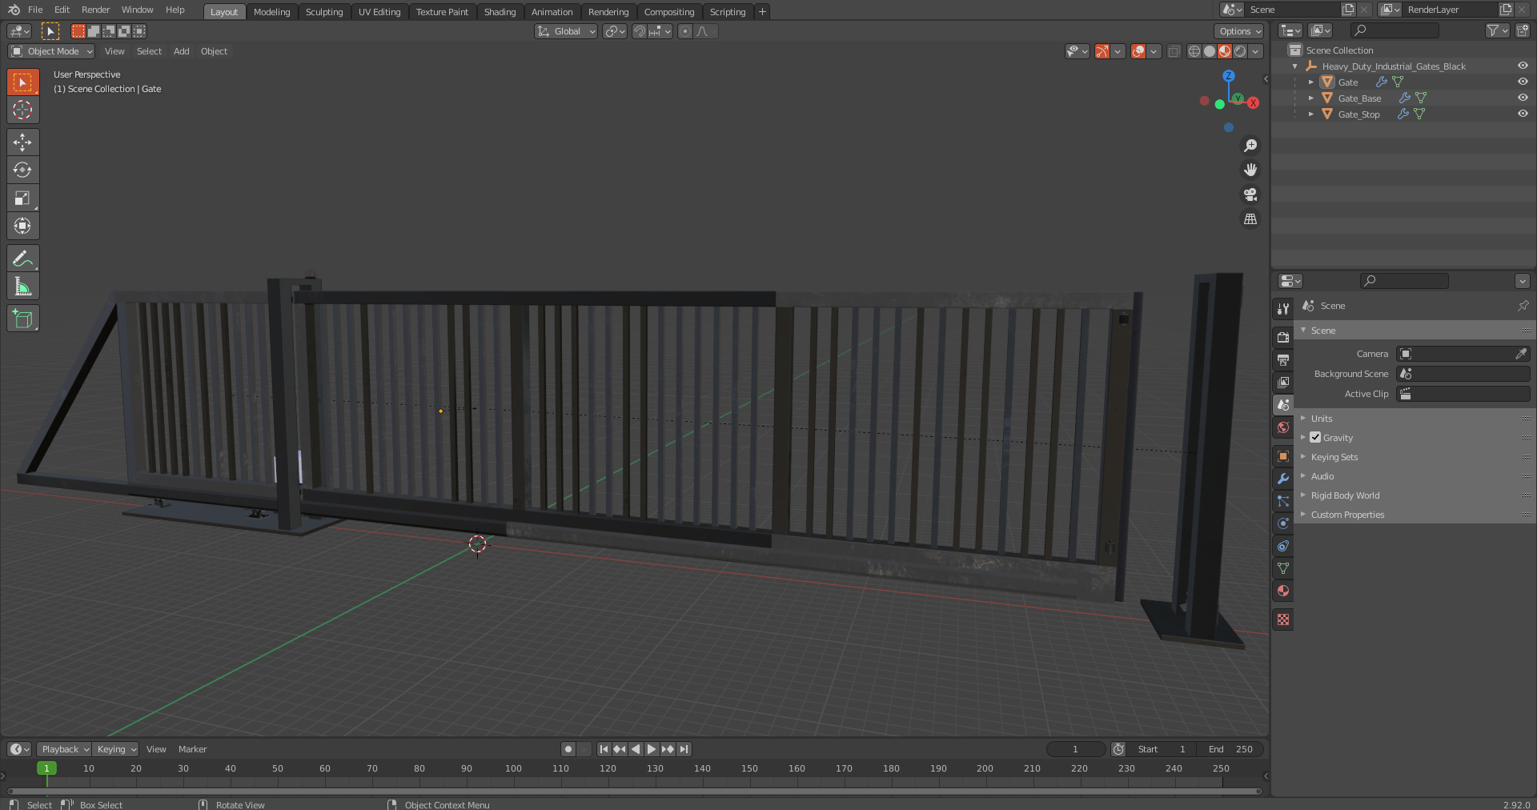
Task: Open the viewport Add menu
Action: pos(182,51)
